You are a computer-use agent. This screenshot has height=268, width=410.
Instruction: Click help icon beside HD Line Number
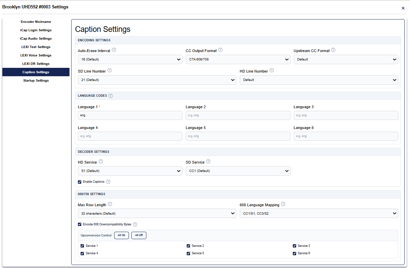pos(272,71)
